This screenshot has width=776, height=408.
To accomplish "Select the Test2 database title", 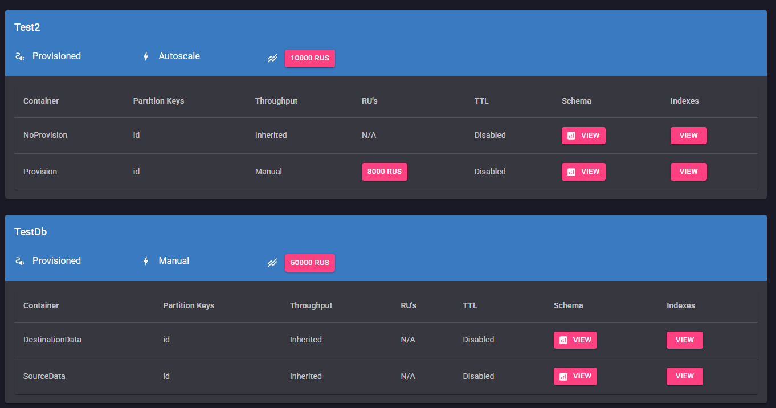I will point(27,27).
